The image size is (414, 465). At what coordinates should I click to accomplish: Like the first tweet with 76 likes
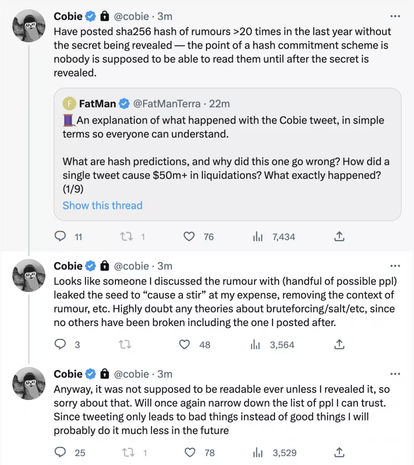click(189, 237)
